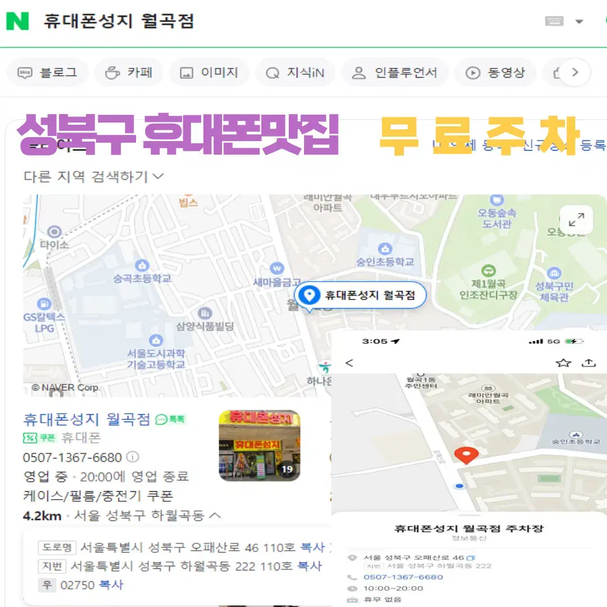Switch to the 블로그 tab
The height and width of the screenshot is (607, 607).
point(48,73)
